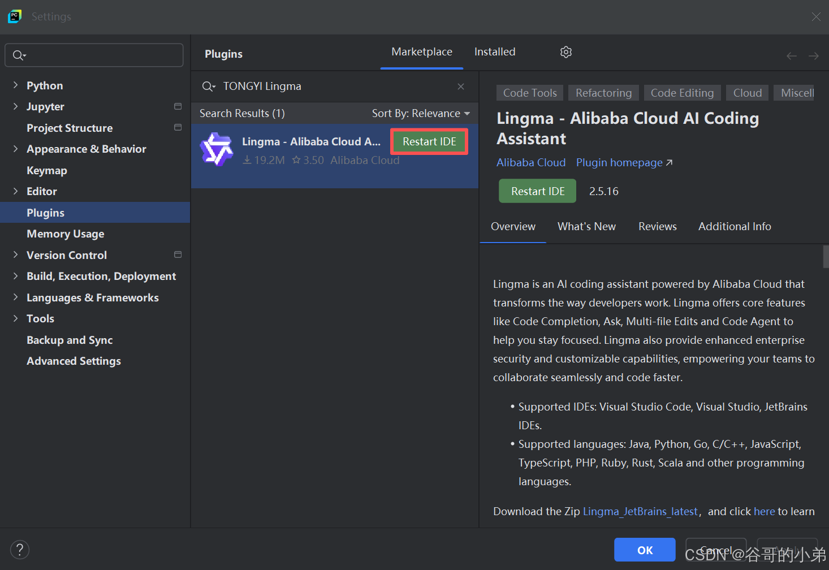Click the Search Results (1) header
Image resolution: width=829 pixels, height=570 pixels.
[x=242, y=113]
